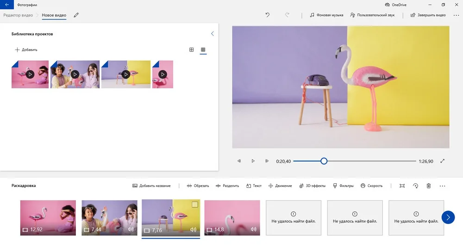Expand preview to full screen
The height and width of the screenshot is (248, 463).
[x=442, y=161]
